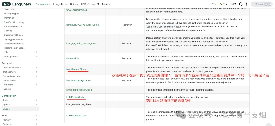Open the Indexing sidebar item
275x126 pixels.
(x=7, y=89)
